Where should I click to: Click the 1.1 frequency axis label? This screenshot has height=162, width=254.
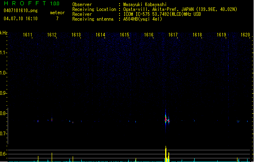[x=3, y=53]
